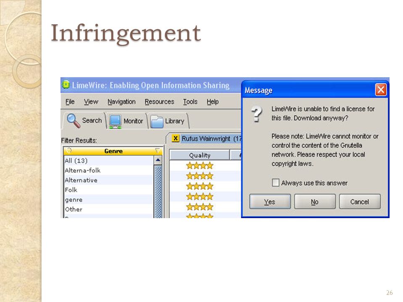Click the Genre list scrollbar track
This screenshot has width=403, height=302.
coord(158,191)
